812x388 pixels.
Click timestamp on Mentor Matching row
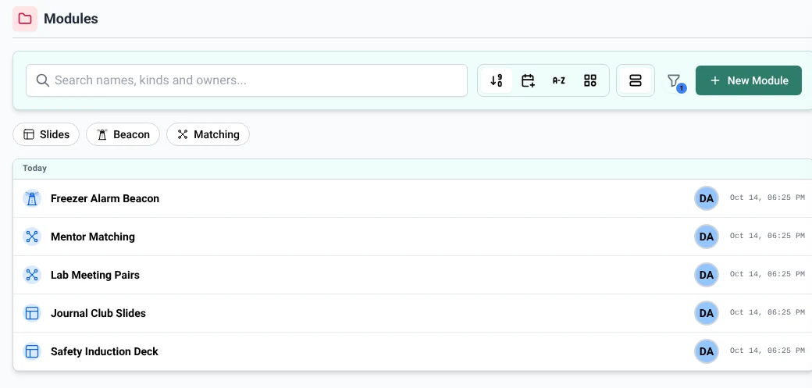point(767,236)
